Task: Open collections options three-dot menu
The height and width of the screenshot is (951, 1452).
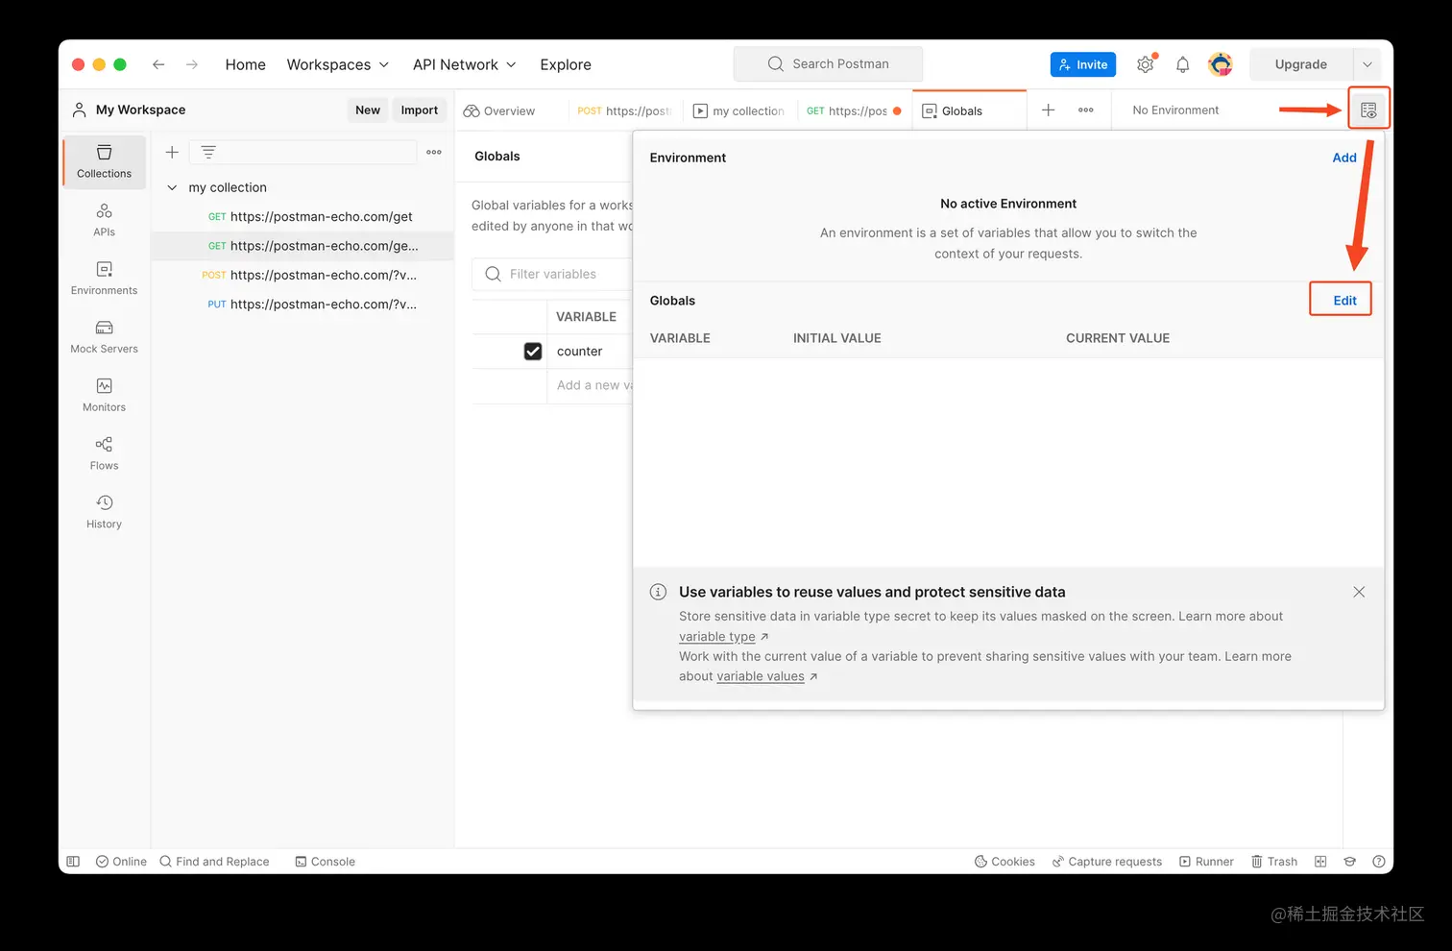Action: [434, 152]
